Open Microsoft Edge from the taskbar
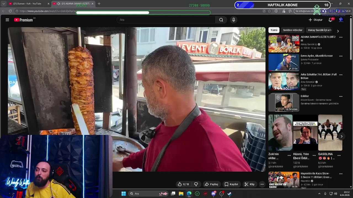Image resolution: width=353 pixels, height=198 pixels. (x=189, y=194)
